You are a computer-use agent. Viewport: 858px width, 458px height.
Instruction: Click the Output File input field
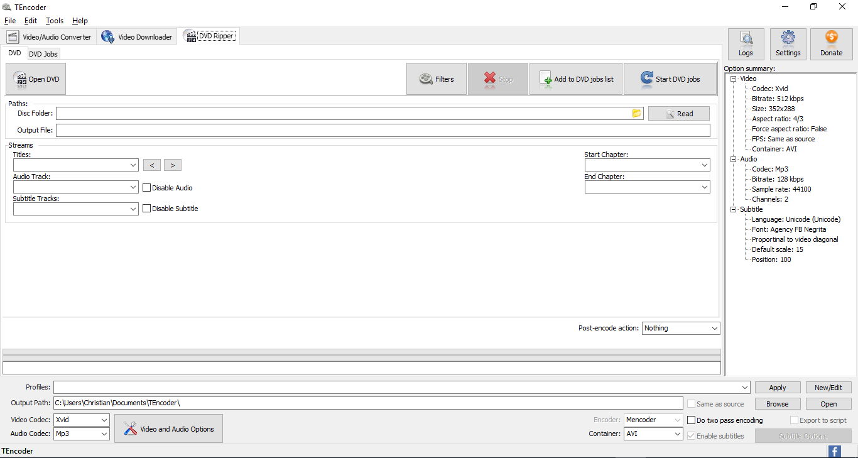[383, 130]
